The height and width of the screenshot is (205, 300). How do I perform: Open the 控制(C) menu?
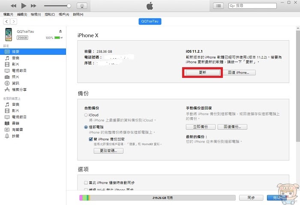pyautogui.click(x=50, y=14)
